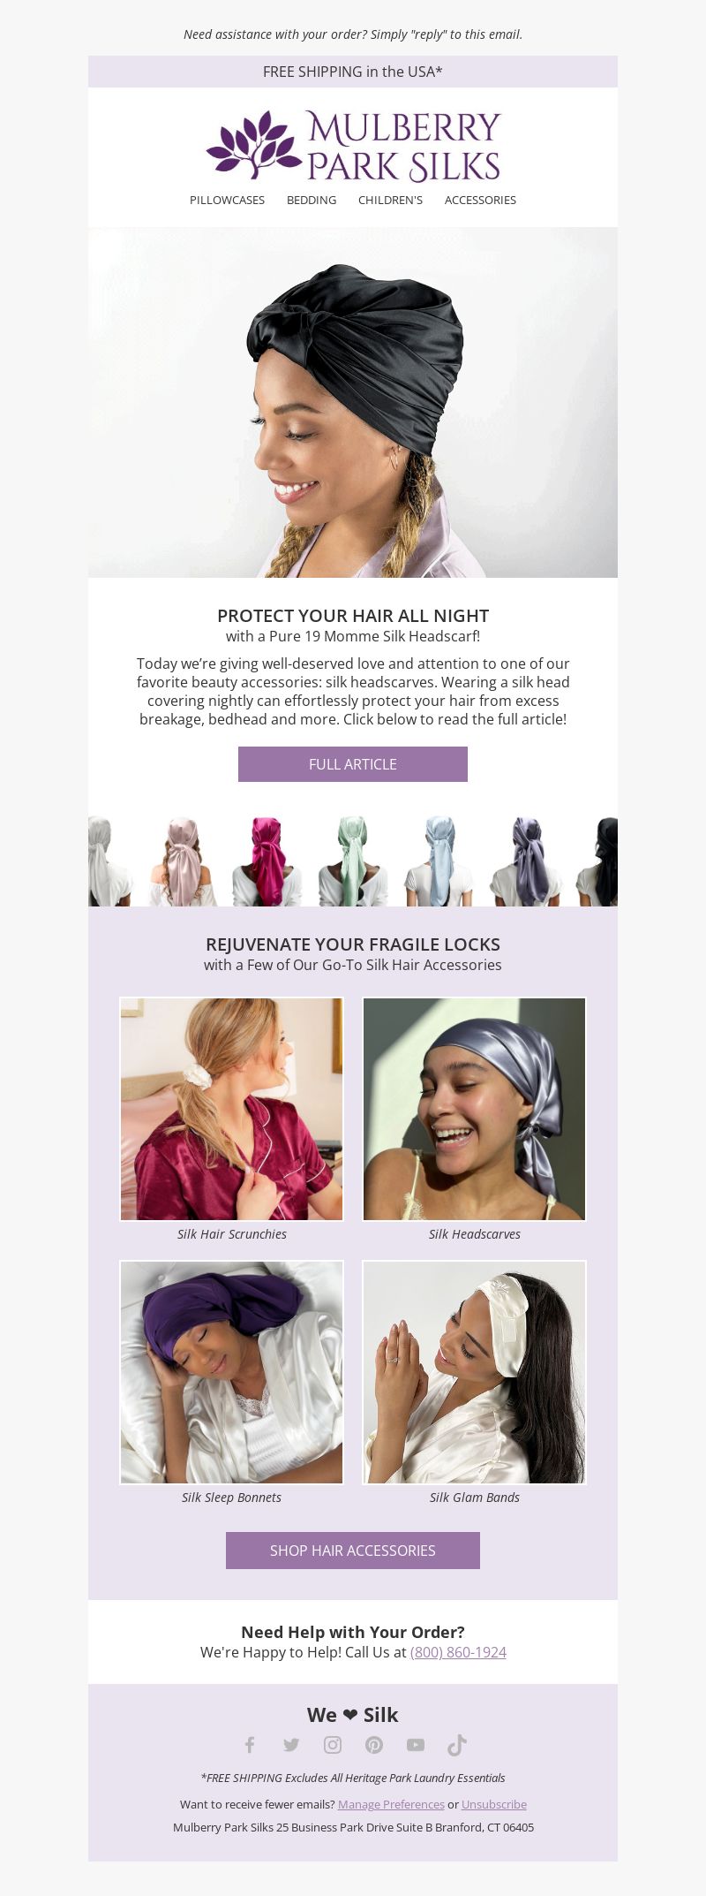Open the Twitter social icon
706x1896 pixels.
tap(291, 1744)
